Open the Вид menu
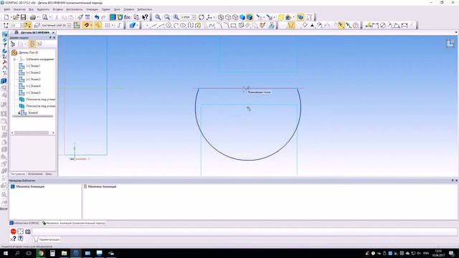 pos(31,9)
